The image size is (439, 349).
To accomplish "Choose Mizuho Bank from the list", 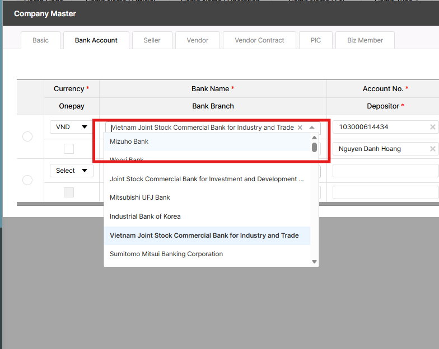I will pyautogui.click(x=129, y=142).
